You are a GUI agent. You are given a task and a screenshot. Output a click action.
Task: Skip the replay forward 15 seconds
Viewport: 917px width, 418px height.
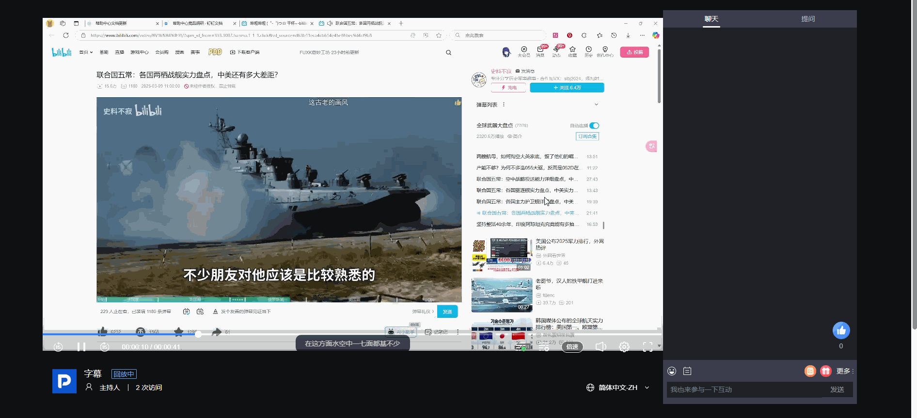tap(105, 347)
